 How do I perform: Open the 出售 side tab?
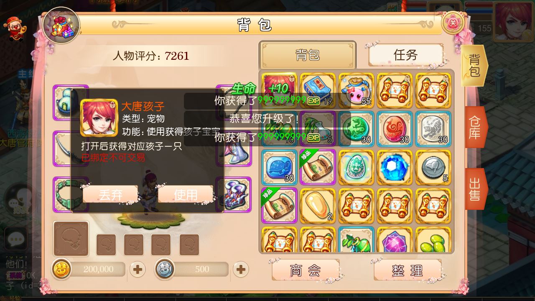pyautogui.click(x=476, y=189)
